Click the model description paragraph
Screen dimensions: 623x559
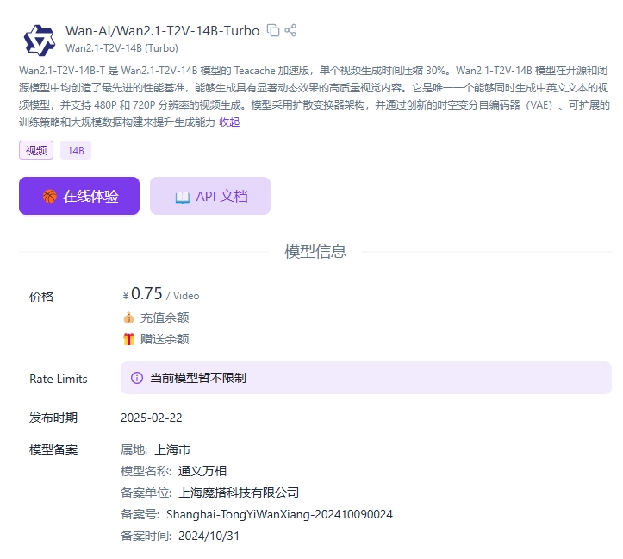point(315,97)
